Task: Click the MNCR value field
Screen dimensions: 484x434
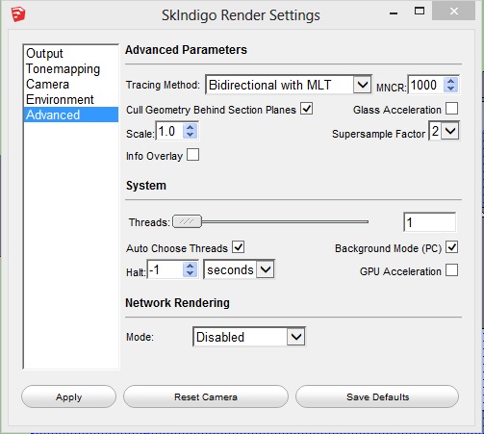Action: (x=425, y=85)
